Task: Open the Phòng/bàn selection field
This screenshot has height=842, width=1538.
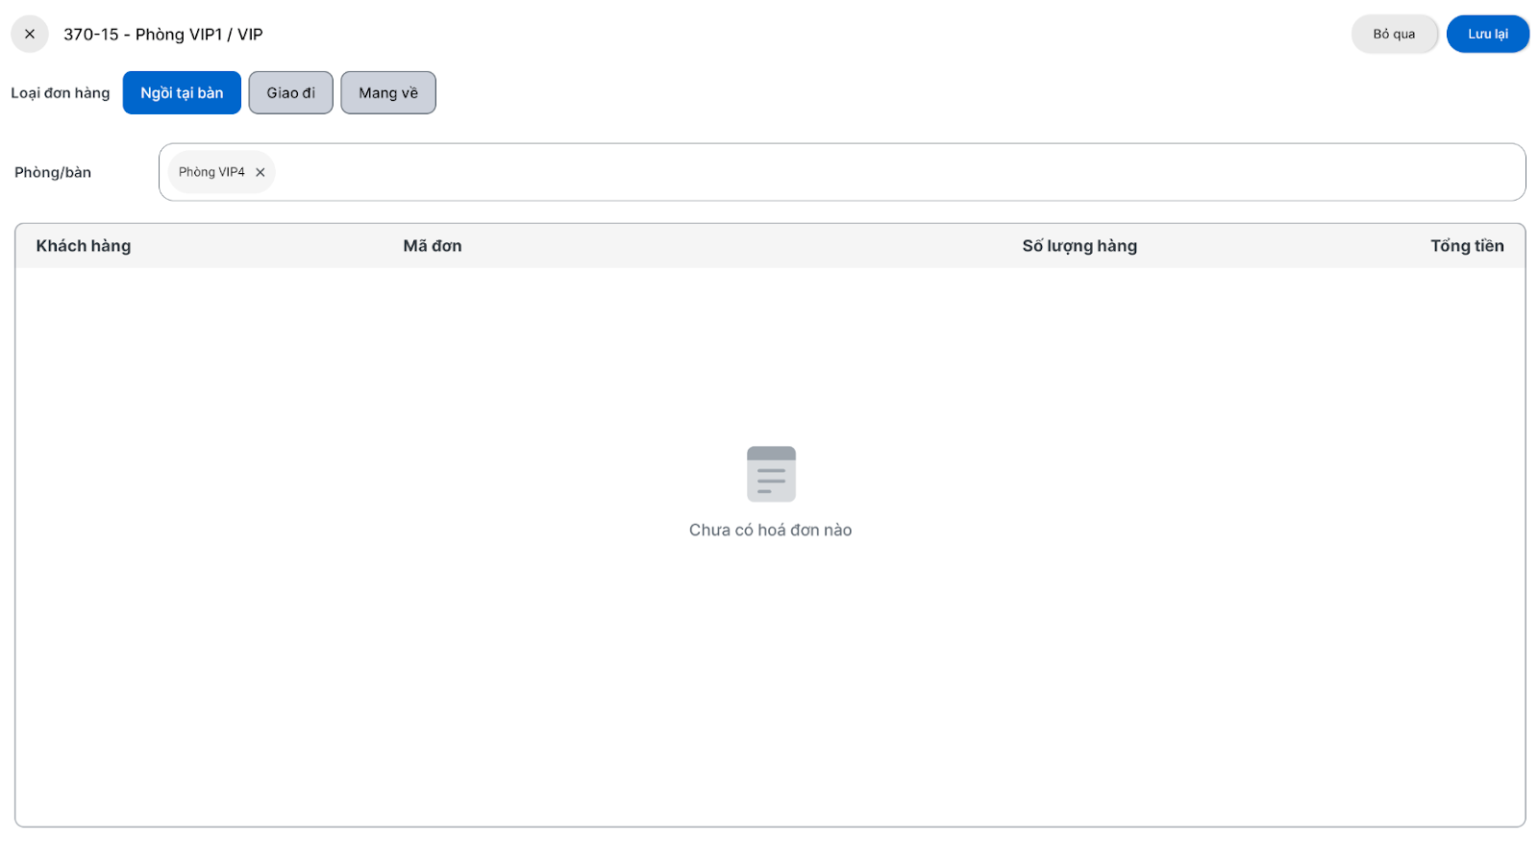Action: [842, 172]
